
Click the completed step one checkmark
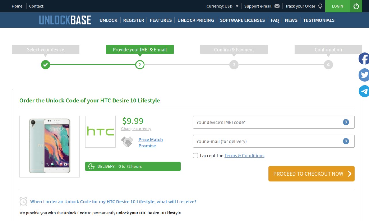[x=45, y=65]
